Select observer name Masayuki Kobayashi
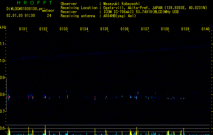 tap(122, 4)
